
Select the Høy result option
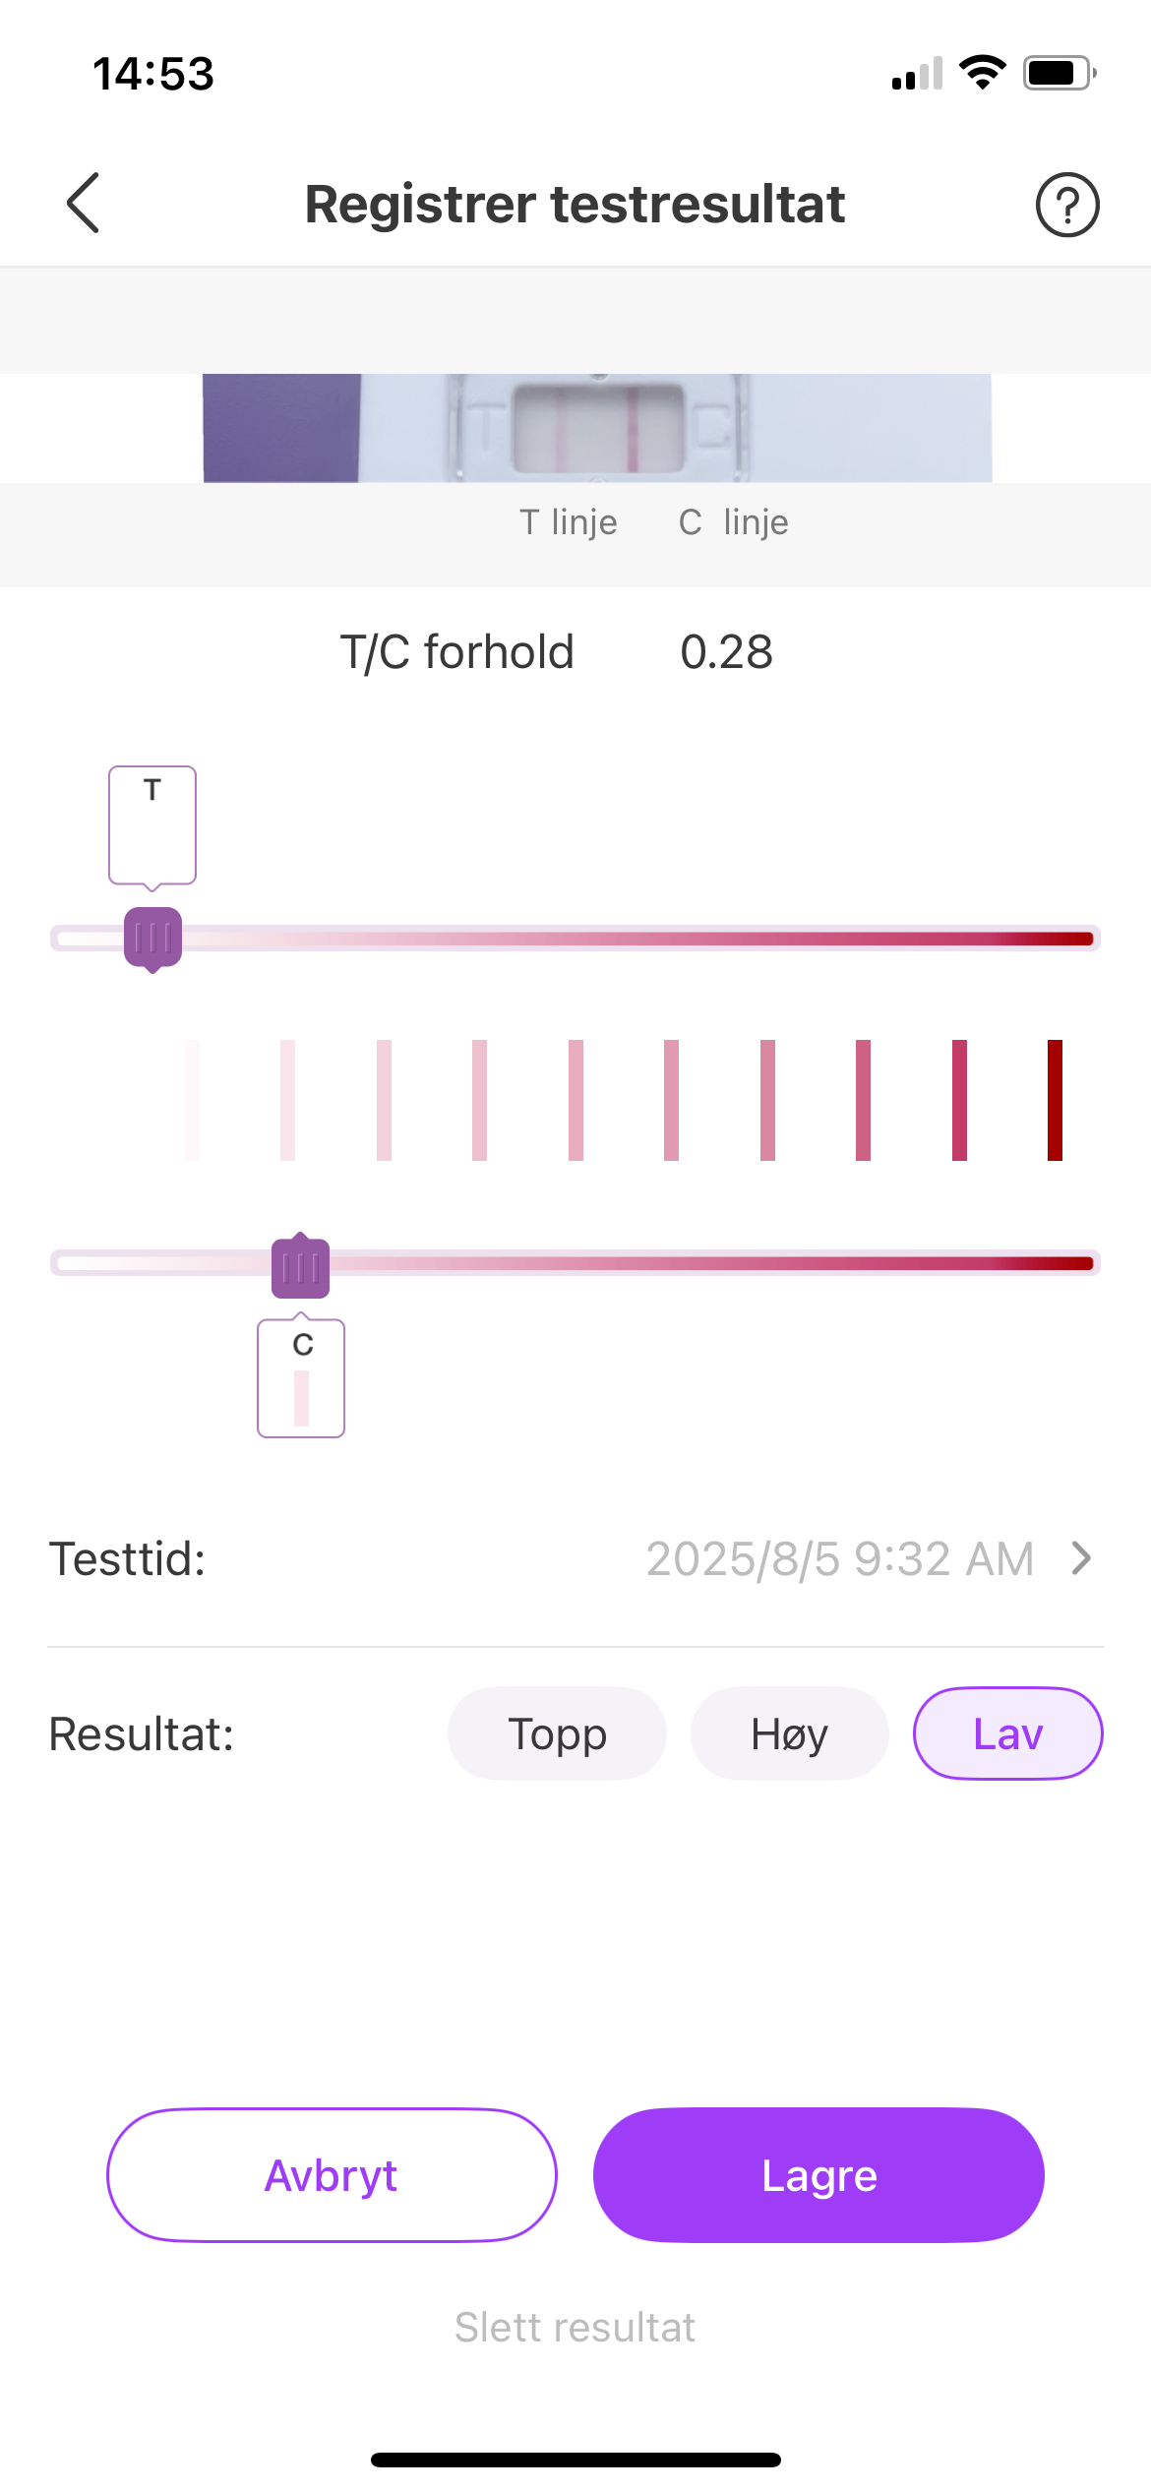tap(789, 1733)
